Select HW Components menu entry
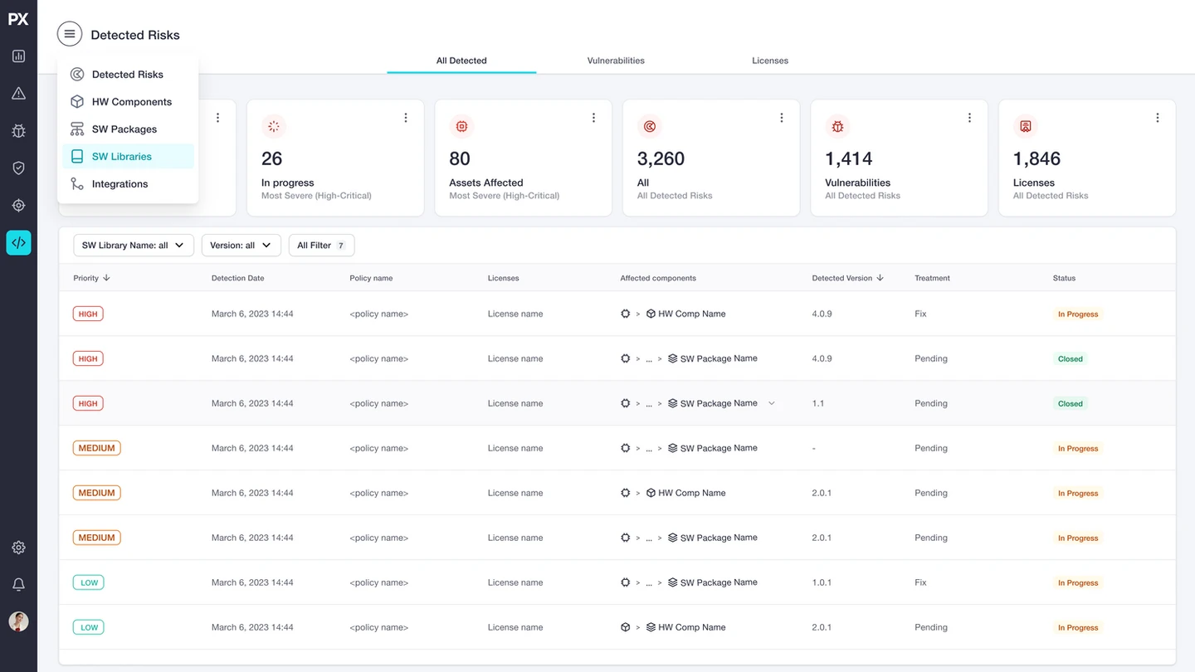Image resolution: width=1195 pixels, height=672 pixels. [x=128, y=102]
